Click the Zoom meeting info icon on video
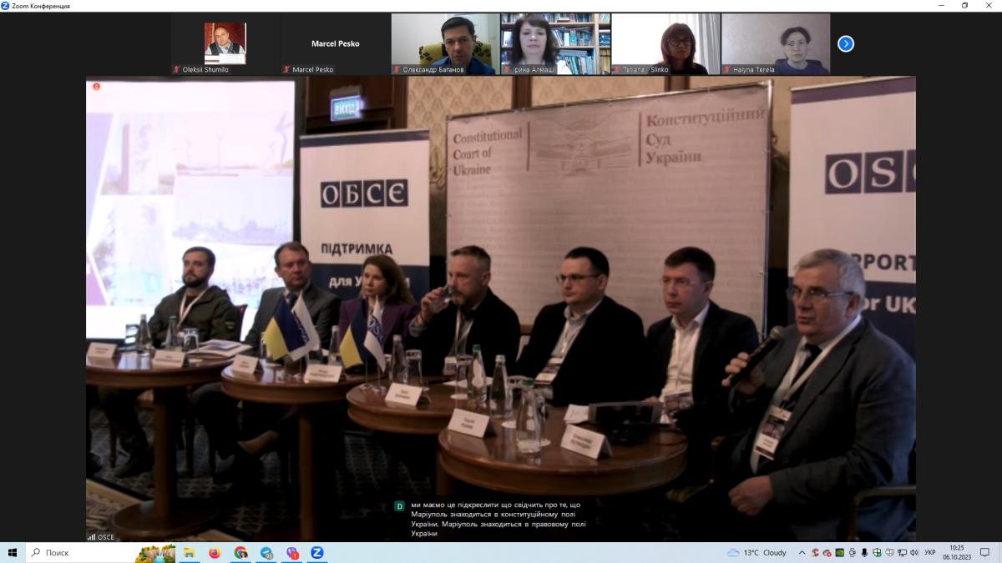 point(97,86)
